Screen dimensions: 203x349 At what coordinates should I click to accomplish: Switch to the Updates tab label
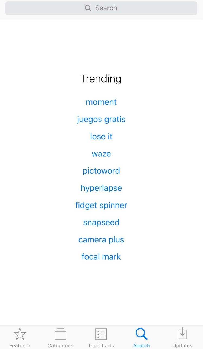pyautogui.click(x=182, y=345)
